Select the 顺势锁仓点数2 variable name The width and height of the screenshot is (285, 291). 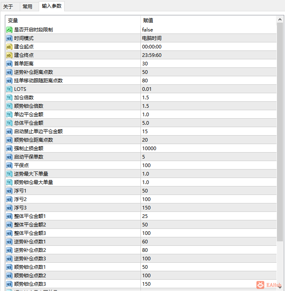pos(30,276)
